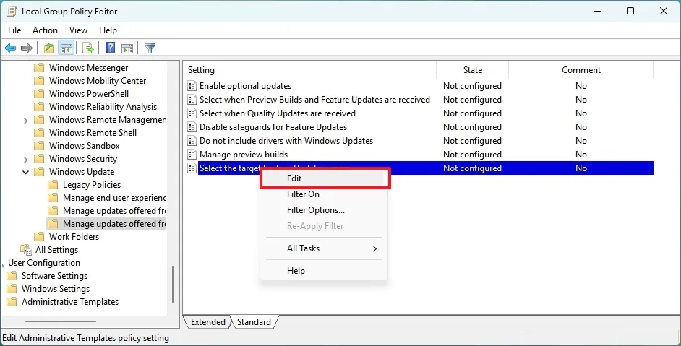Select the Windows Mobility Center folder
This screenshot has width=681, height=346.
pos(98,81)
